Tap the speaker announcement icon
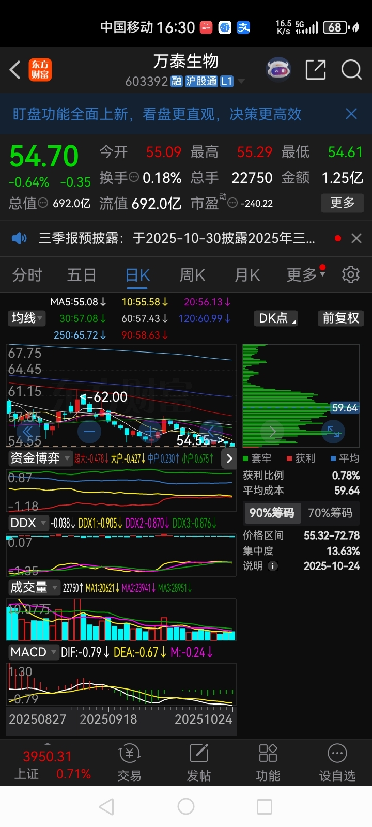This screenshot has height=827, width=372. pos(19,238)
